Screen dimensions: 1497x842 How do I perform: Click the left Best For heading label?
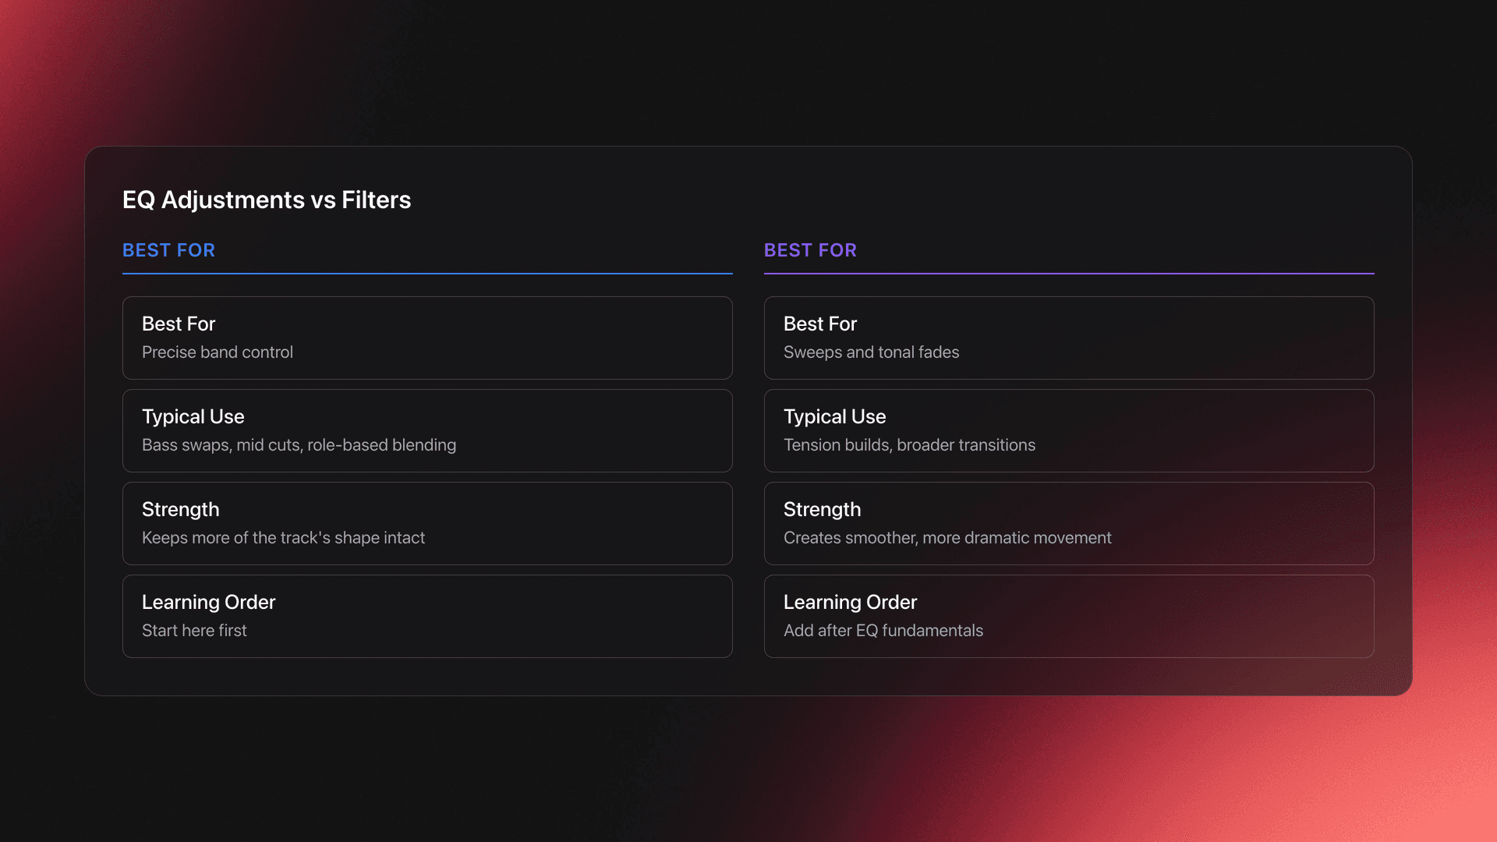[179, 324]
